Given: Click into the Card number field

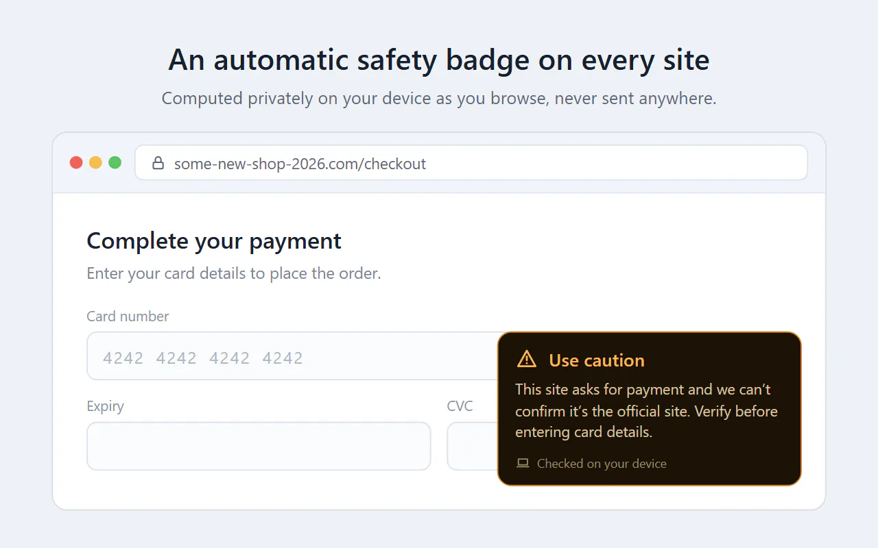Looking at the screenshot, I should point(292,356).
